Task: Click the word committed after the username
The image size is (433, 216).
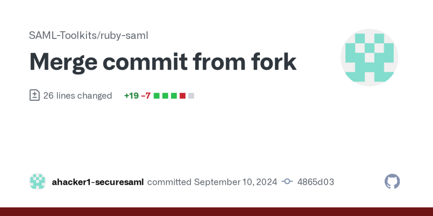Action: click(169, 182)
